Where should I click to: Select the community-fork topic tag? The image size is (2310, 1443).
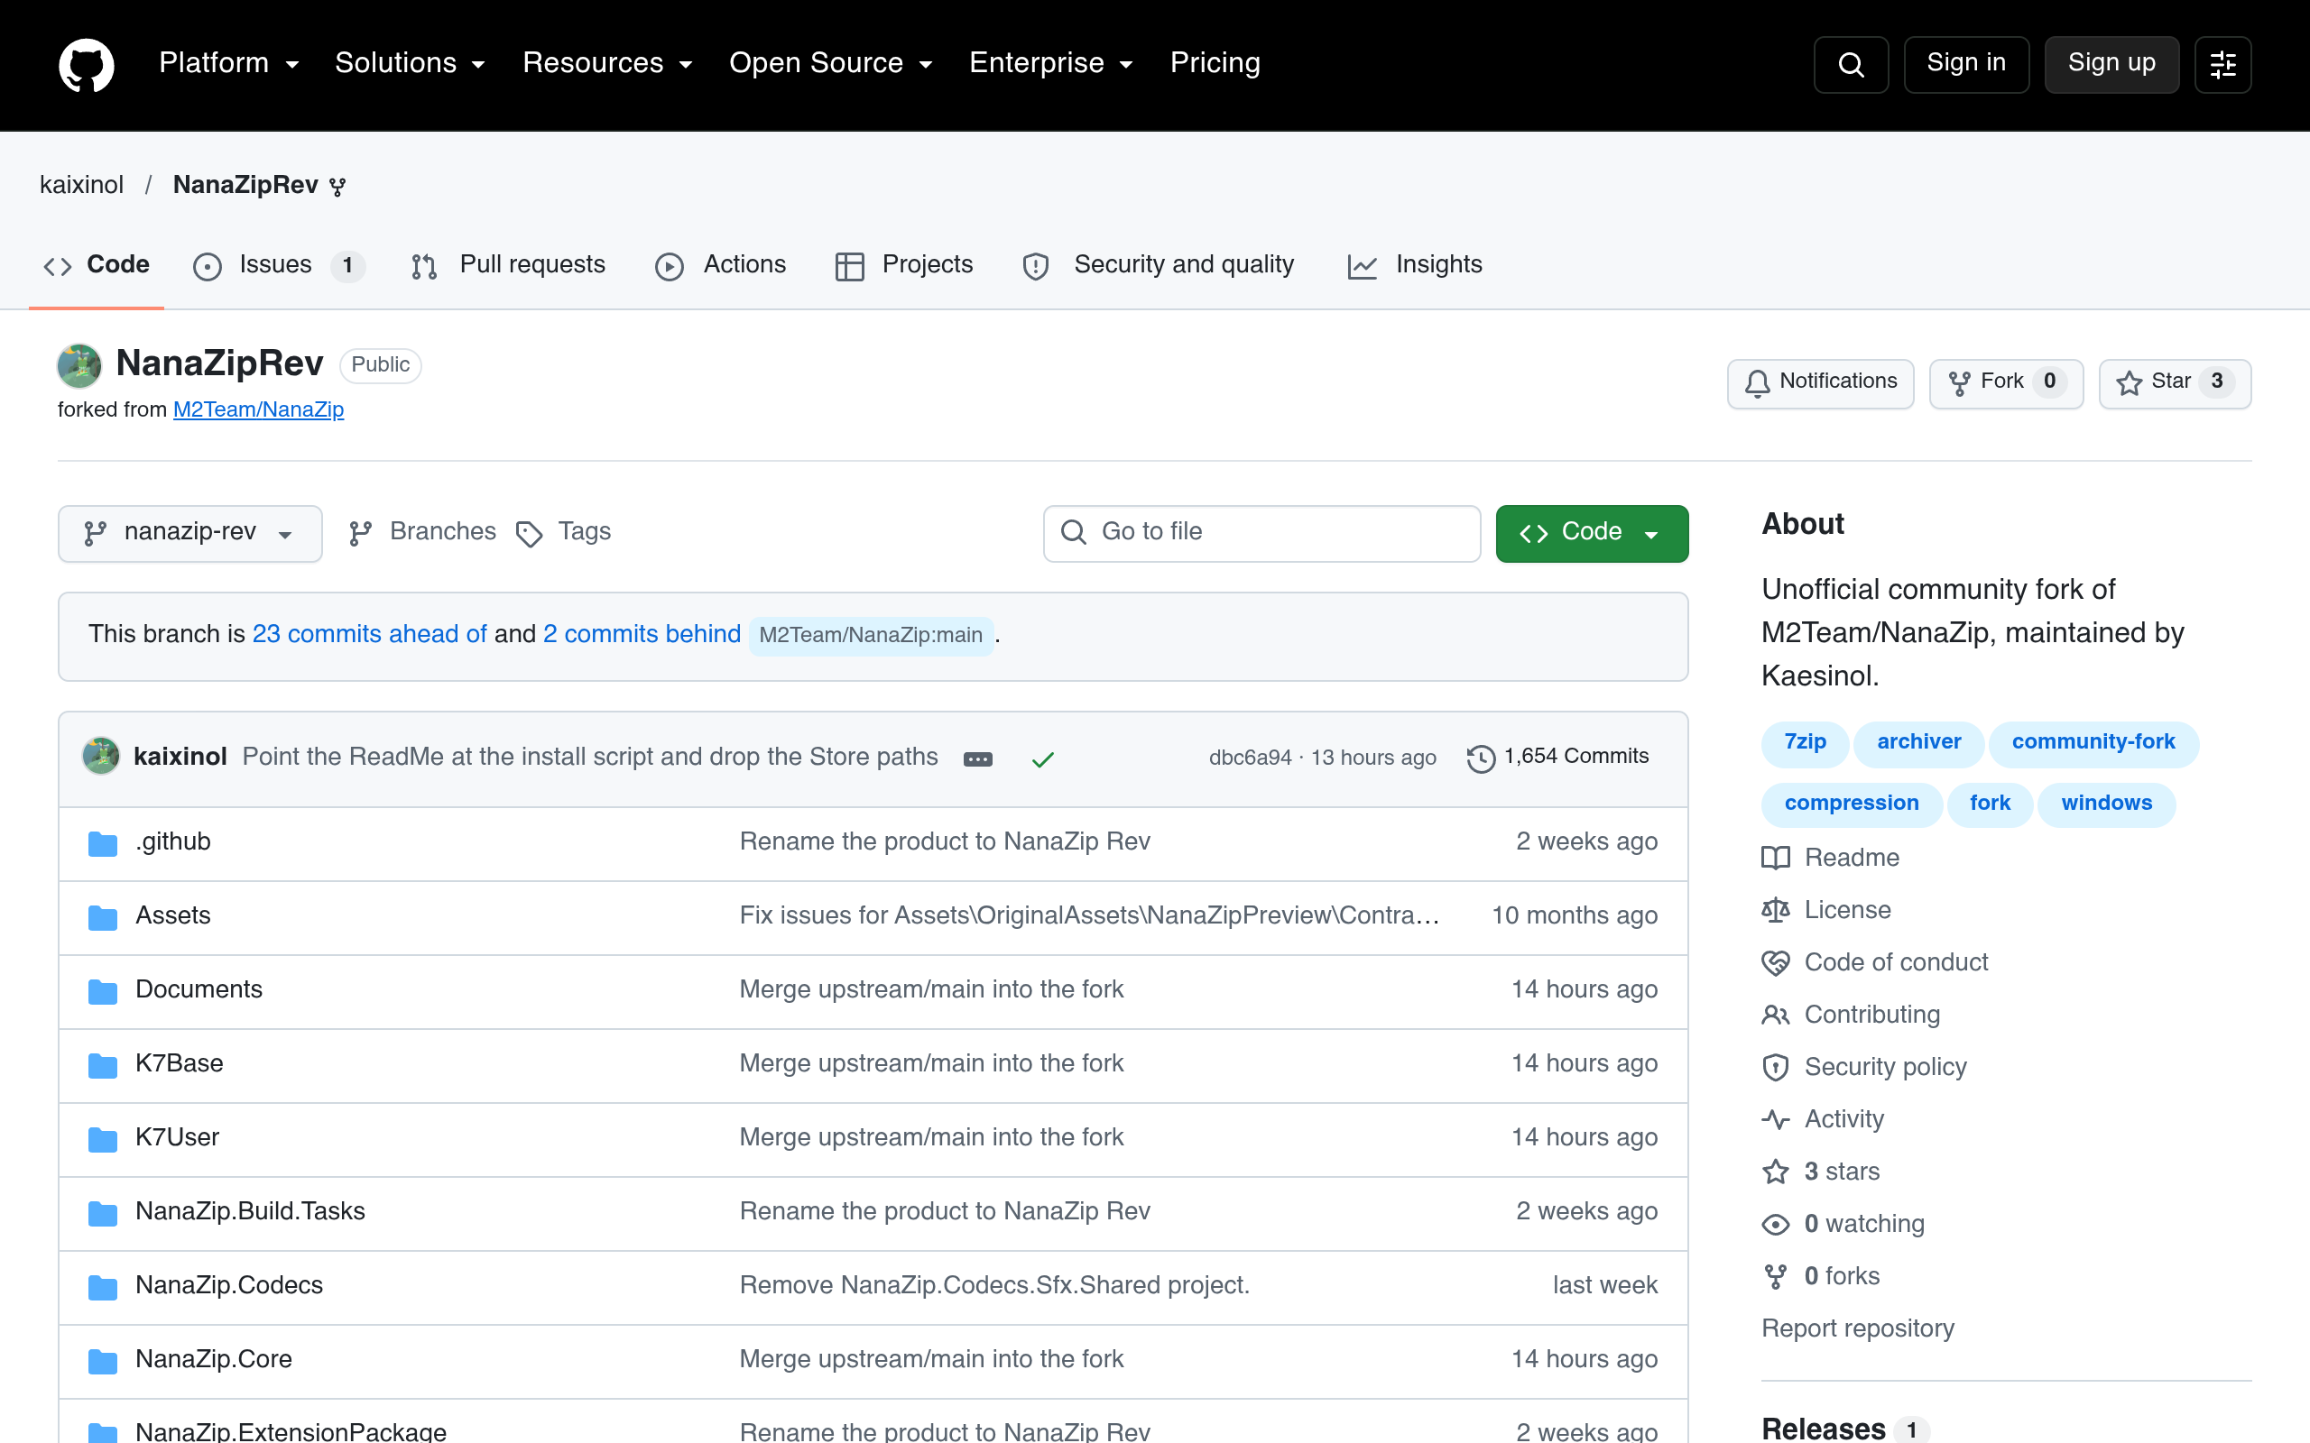[x=2093, y=742]
